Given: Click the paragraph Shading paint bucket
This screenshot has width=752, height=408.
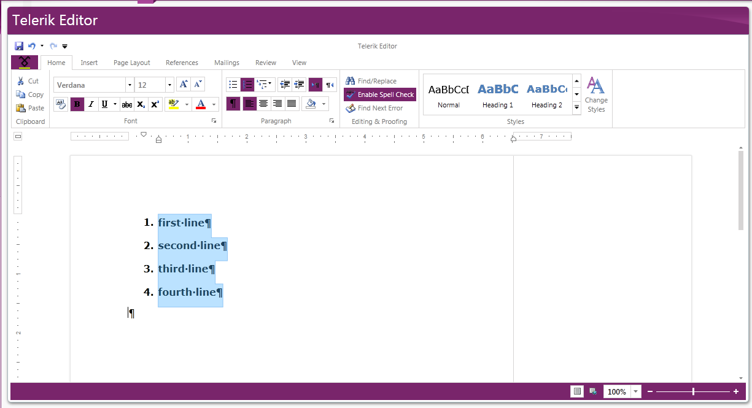Looking at the screenshot, I should [x=311, y=104].
